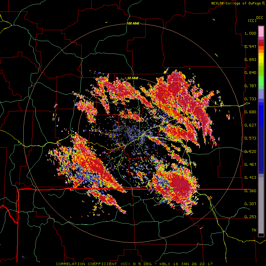Click the 0.627 scale value
Screen dimensions: 266x266
[250, 125]
